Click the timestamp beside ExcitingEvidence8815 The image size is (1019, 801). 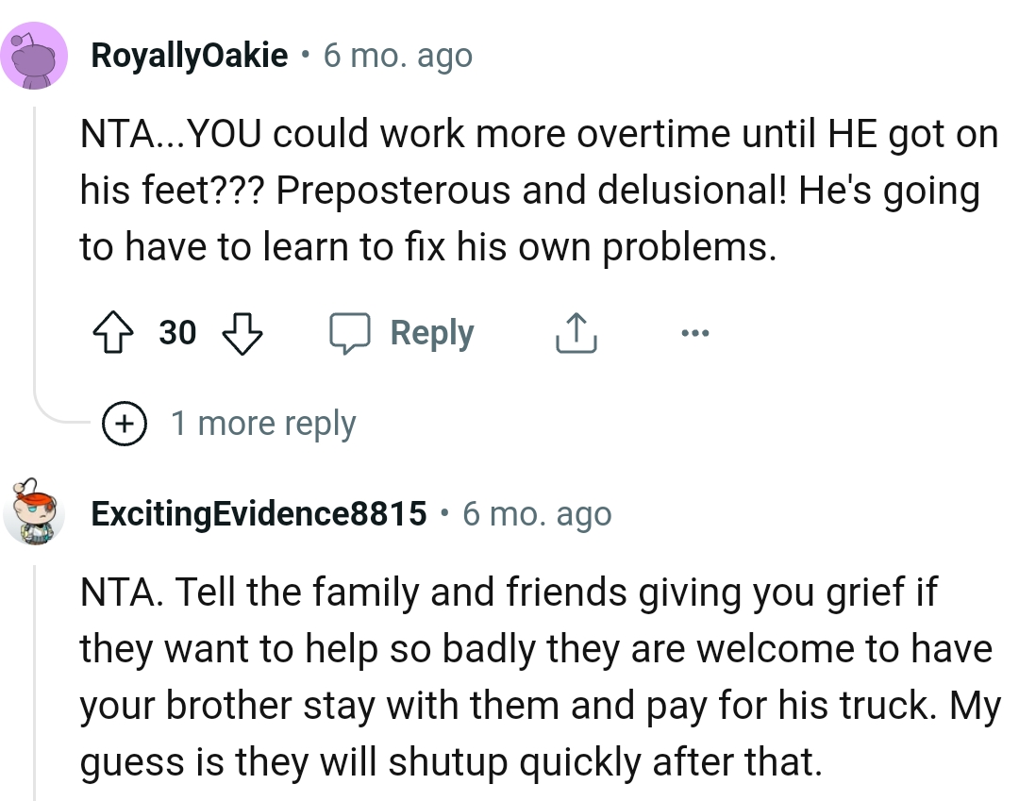pyautogui.click(x=535, y=514)
